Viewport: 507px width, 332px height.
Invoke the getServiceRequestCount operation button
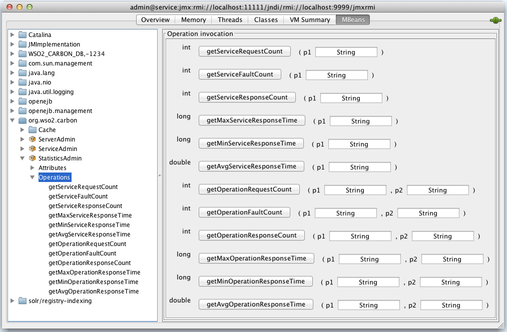tap(245, 51)
